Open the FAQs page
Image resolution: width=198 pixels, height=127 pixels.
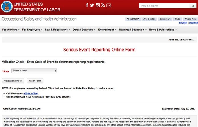[178, 19]
